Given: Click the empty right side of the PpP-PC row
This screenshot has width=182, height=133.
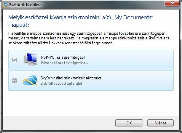Looking at the screenshot, I should click(134, 60).
